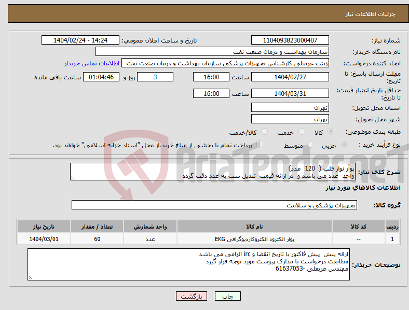
Task: Click the deadline time field beside 1404/02/27
Action: (x=211, y=77)
